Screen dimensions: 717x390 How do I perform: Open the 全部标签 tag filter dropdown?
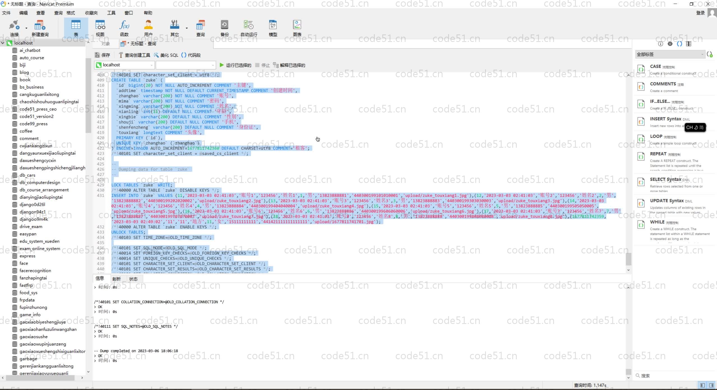pos(670,55)
